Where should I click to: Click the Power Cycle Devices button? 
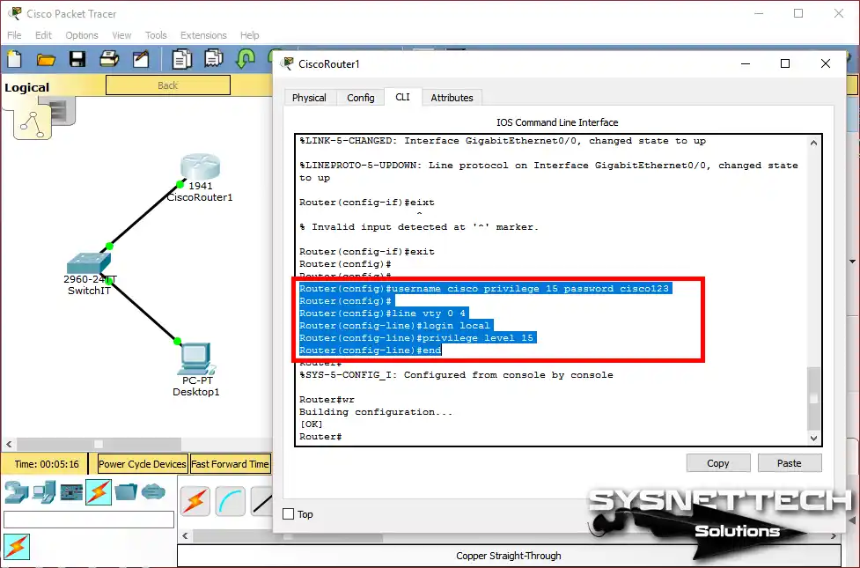tap(142, 463)
